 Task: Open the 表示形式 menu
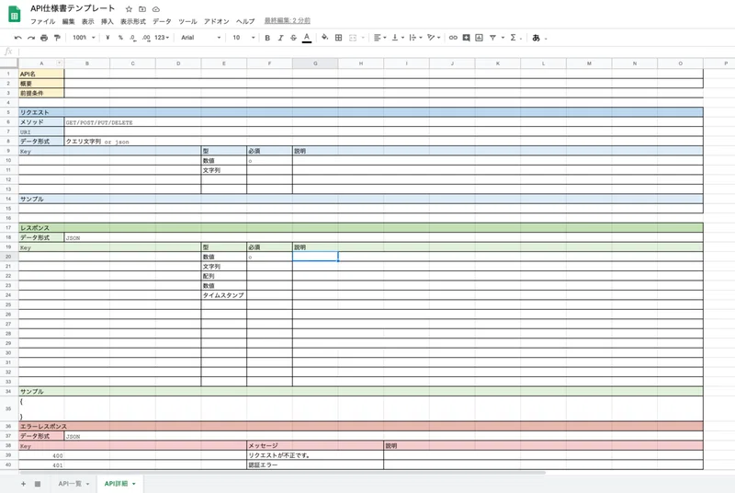[133, 21]
